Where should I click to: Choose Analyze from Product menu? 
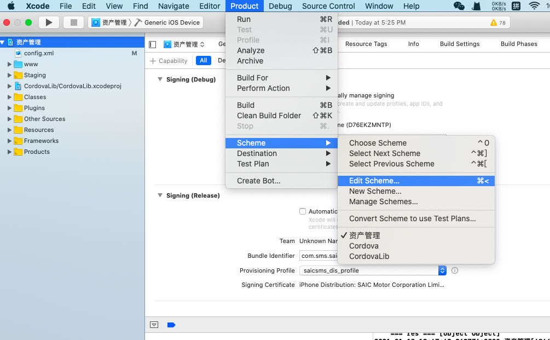pos(281,50)
